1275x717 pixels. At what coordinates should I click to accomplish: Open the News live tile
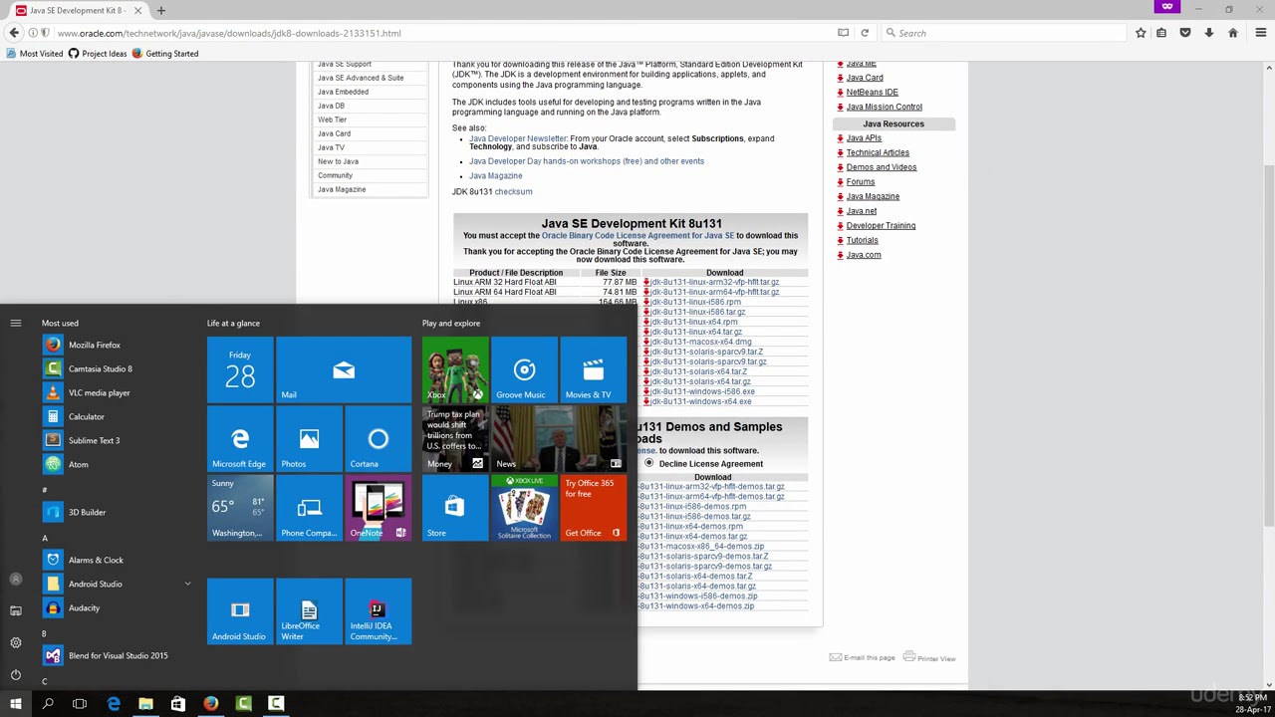click(x=559, y=438)
